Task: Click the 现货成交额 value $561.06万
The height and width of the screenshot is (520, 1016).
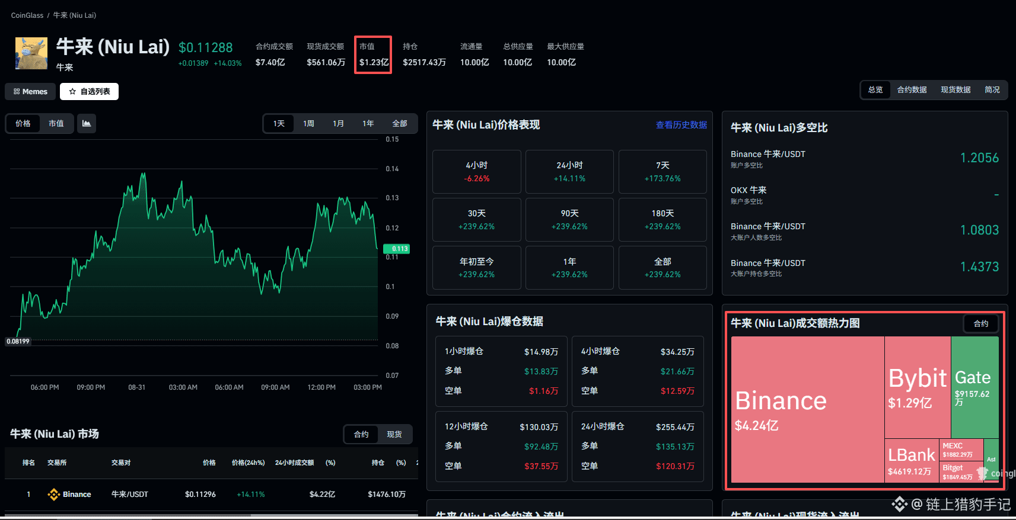Action: (x=326, y=62)
